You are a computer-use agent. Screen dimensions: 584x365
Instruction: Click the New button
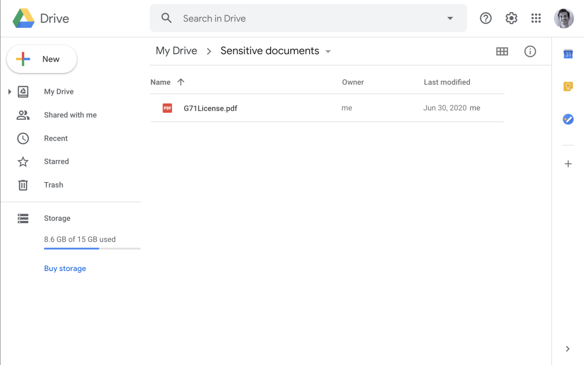42,59
